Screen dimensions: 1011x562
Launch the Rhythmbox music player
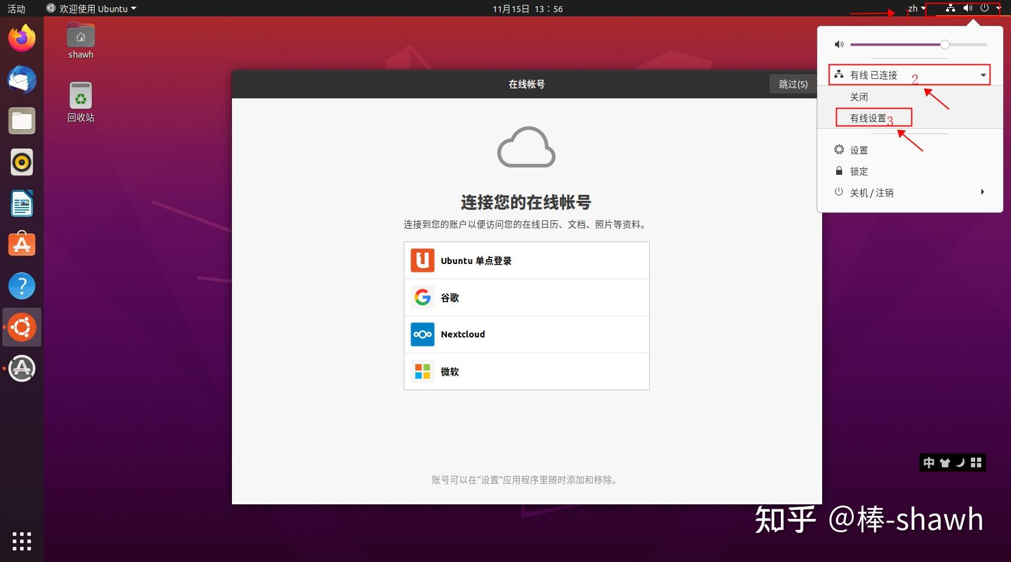(21, 162)
